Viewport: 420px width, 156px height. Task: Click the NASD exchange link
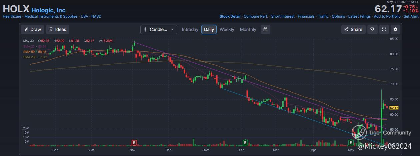point(96,16)
